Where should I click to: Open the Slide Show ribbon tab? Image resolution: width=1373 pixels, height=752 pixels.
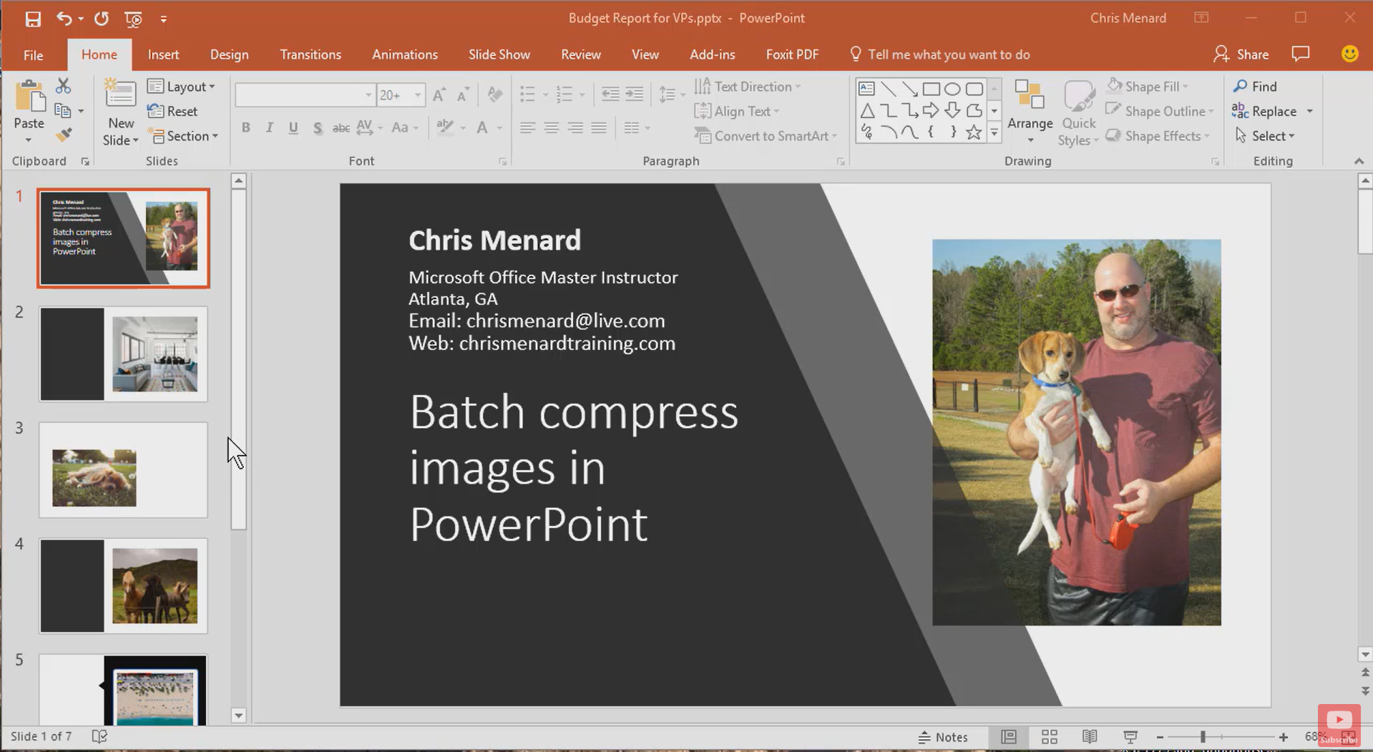[499, 54]
